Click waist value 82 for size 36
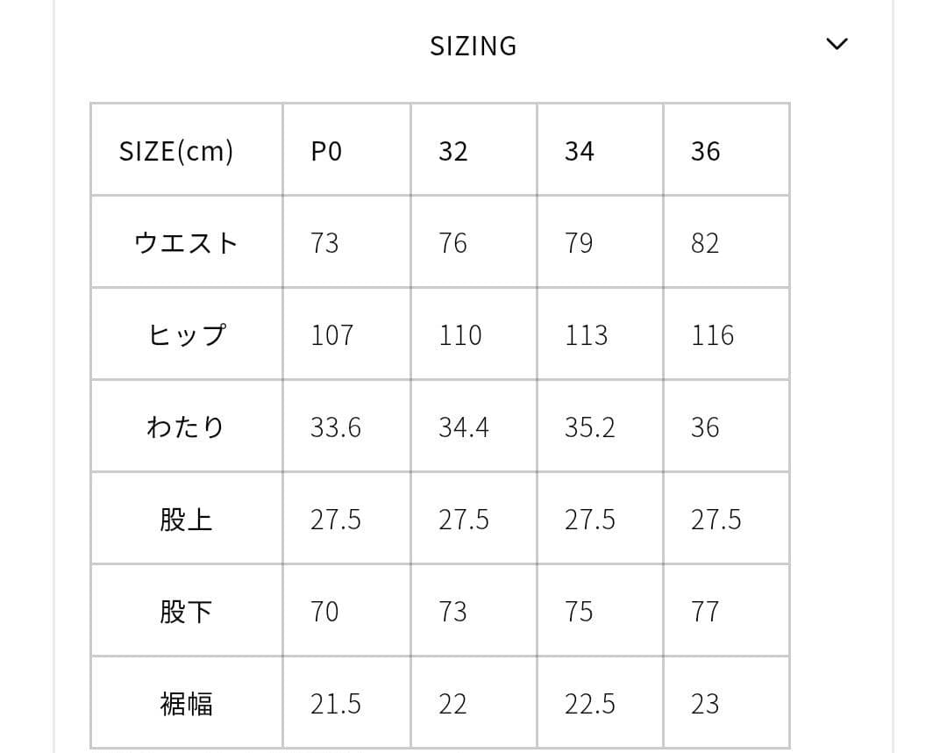This screenshot has width=947, height=753. [x=705, y=243]
